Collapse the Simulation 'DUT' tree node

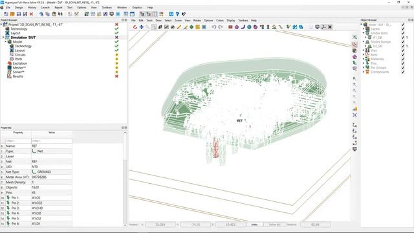tap(3, 38)
